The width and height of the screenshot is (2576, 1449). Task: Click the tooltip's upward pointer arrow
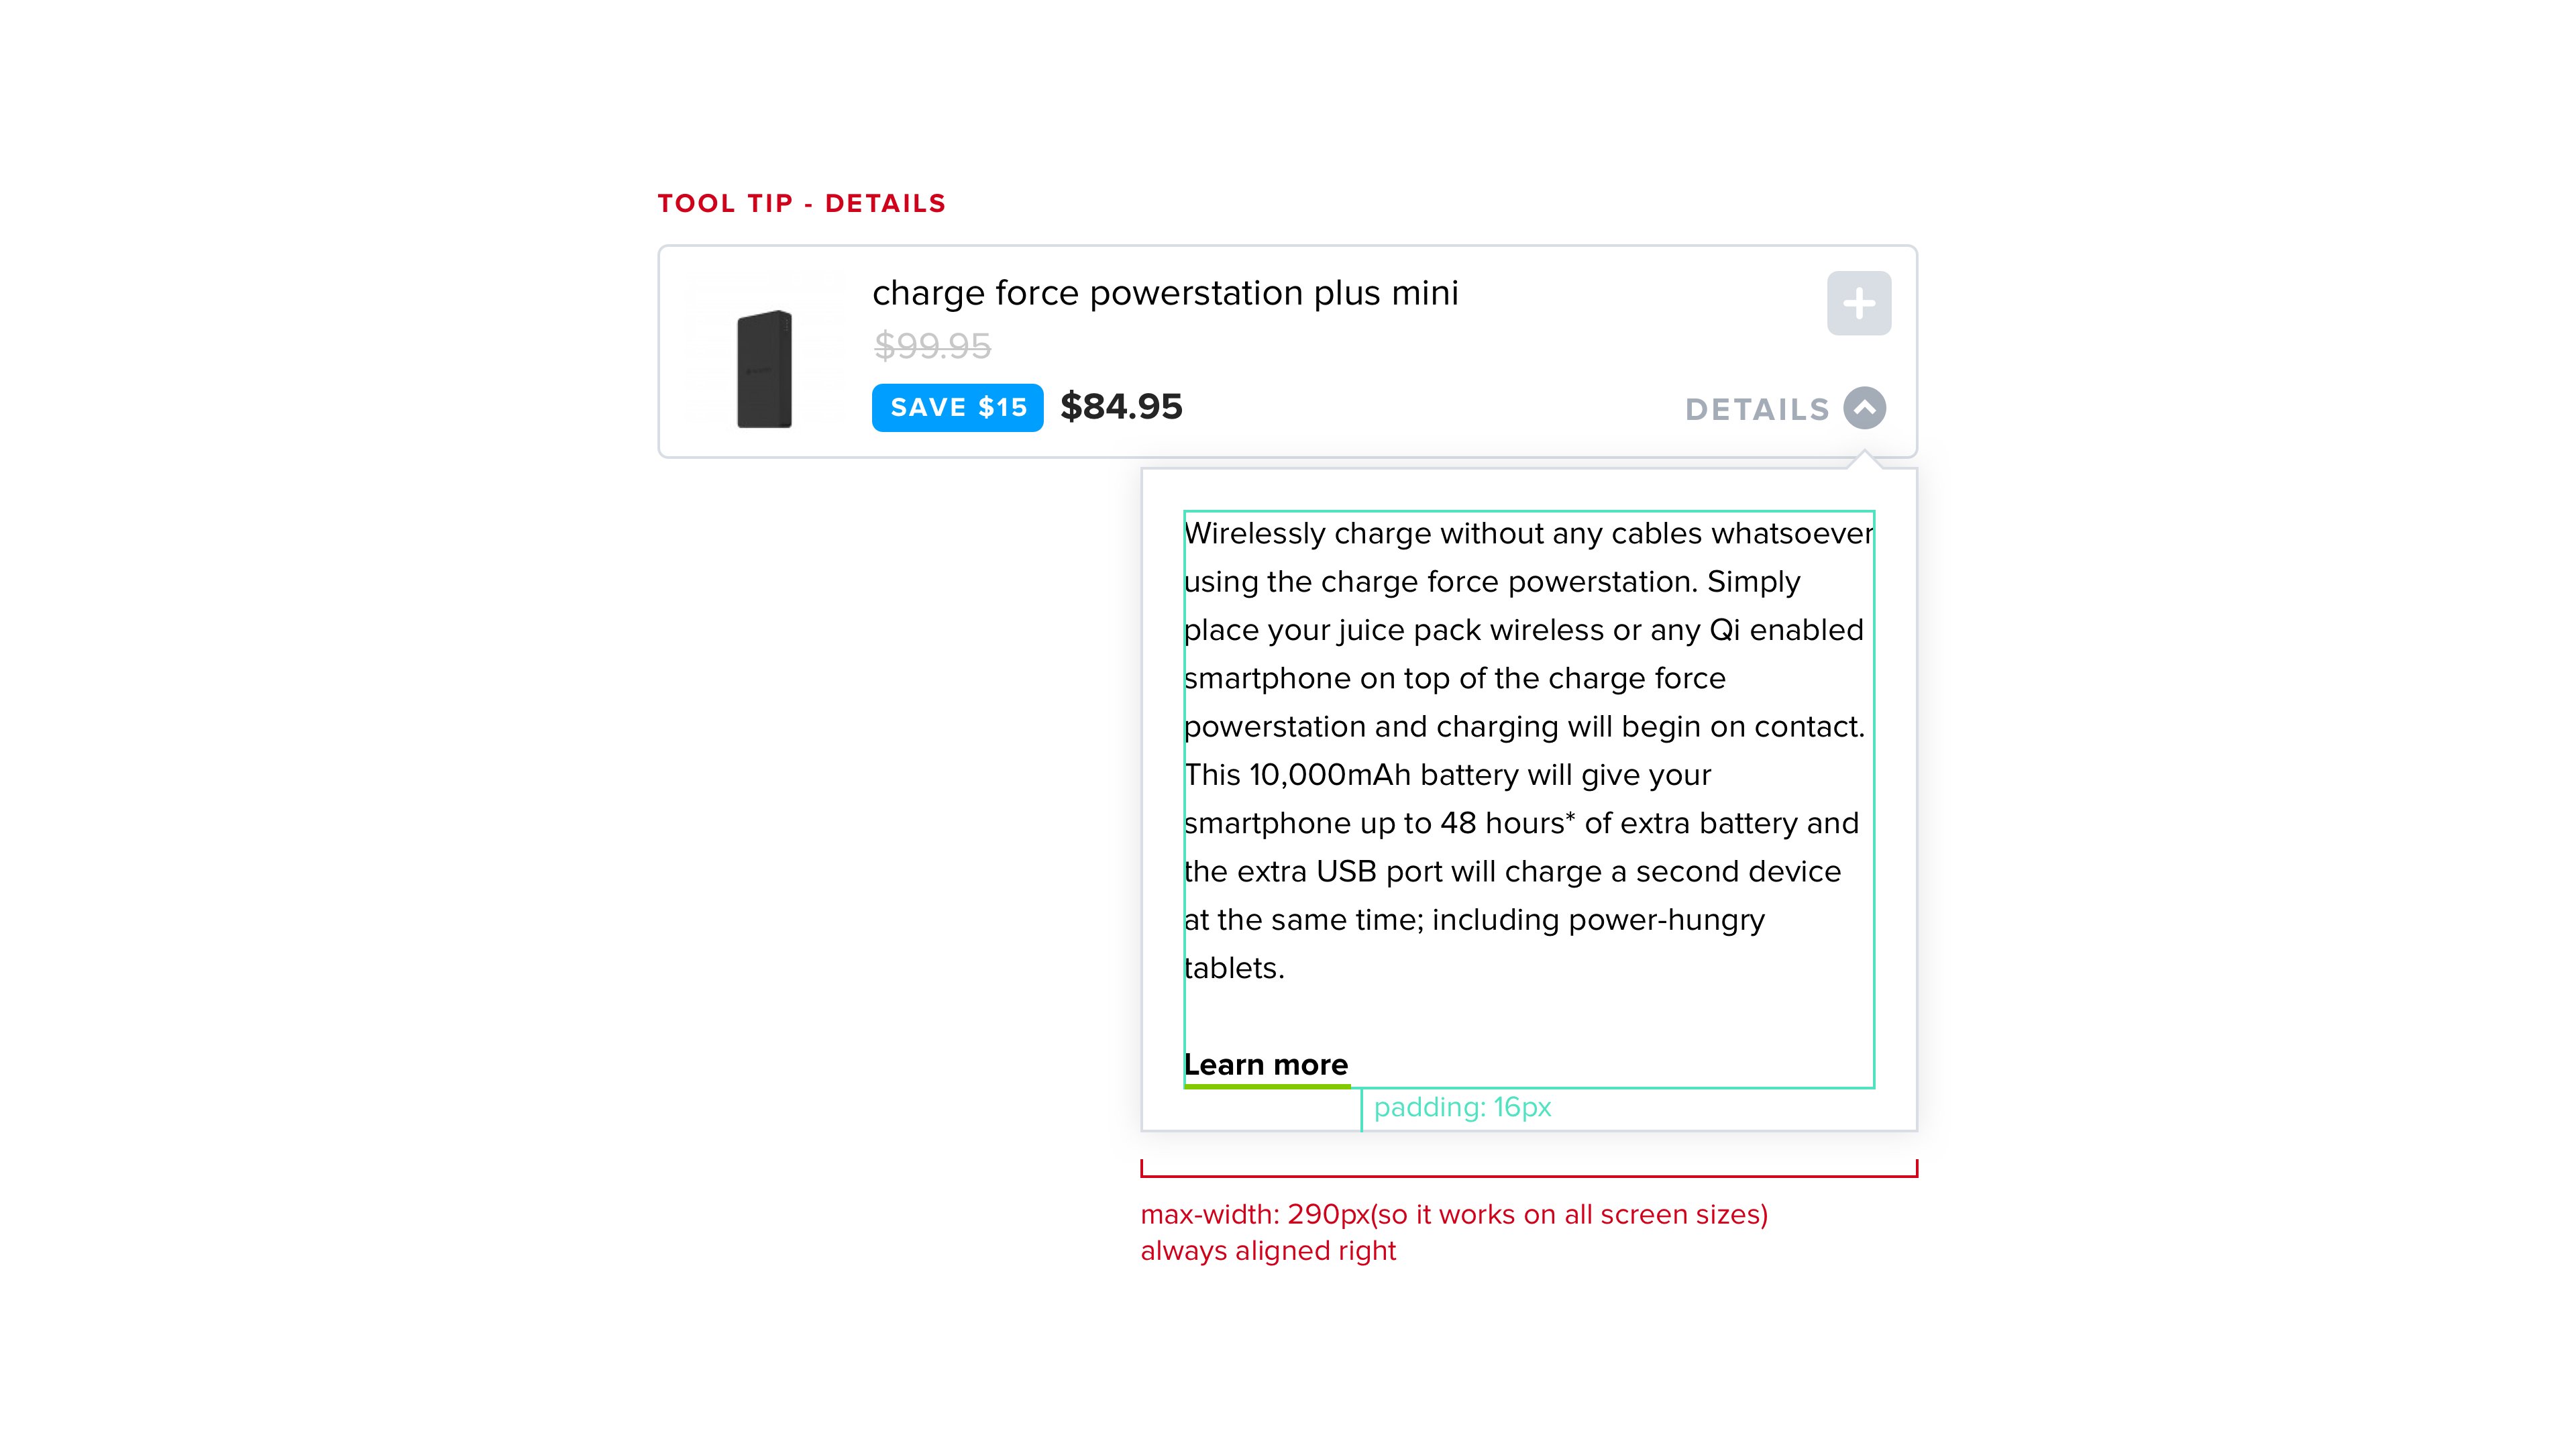1864,459
